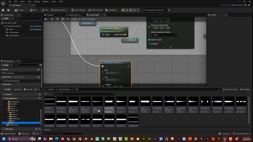The width and height of the screenshot is (253, 142).
Task: Select the highlighted smb_bump sound asset
Action: click(109, 105)
